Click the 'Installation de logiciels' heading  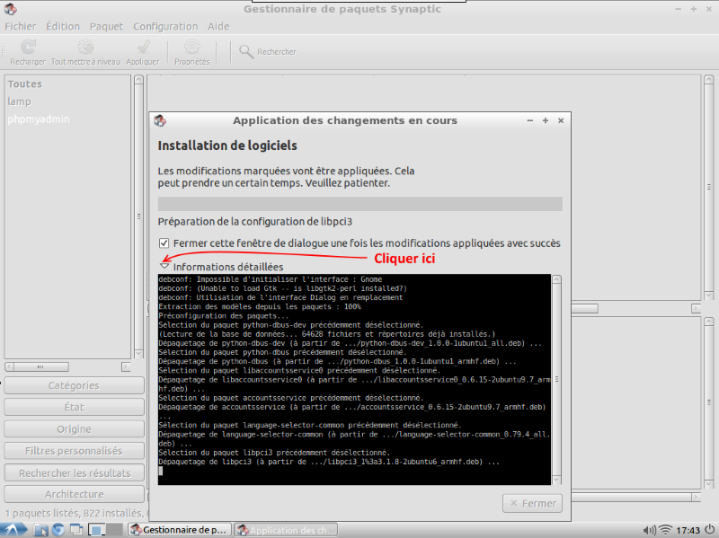pos(227,146)
